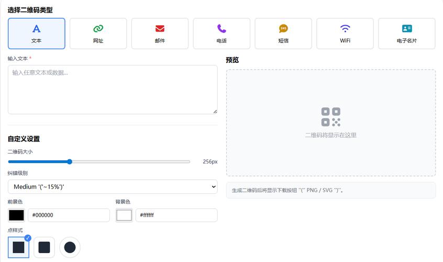Click the purple phone handset icon
Image resolution: width=443 pixels, height=262 pixels.
(x=222, y=28)
